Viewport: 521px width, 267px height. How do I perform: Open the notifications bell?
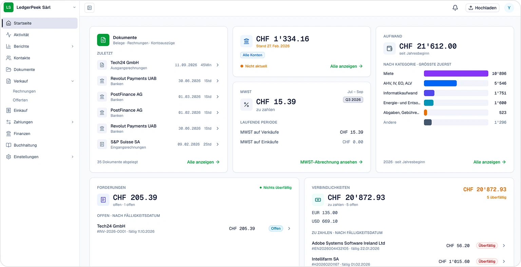(455, 8)
